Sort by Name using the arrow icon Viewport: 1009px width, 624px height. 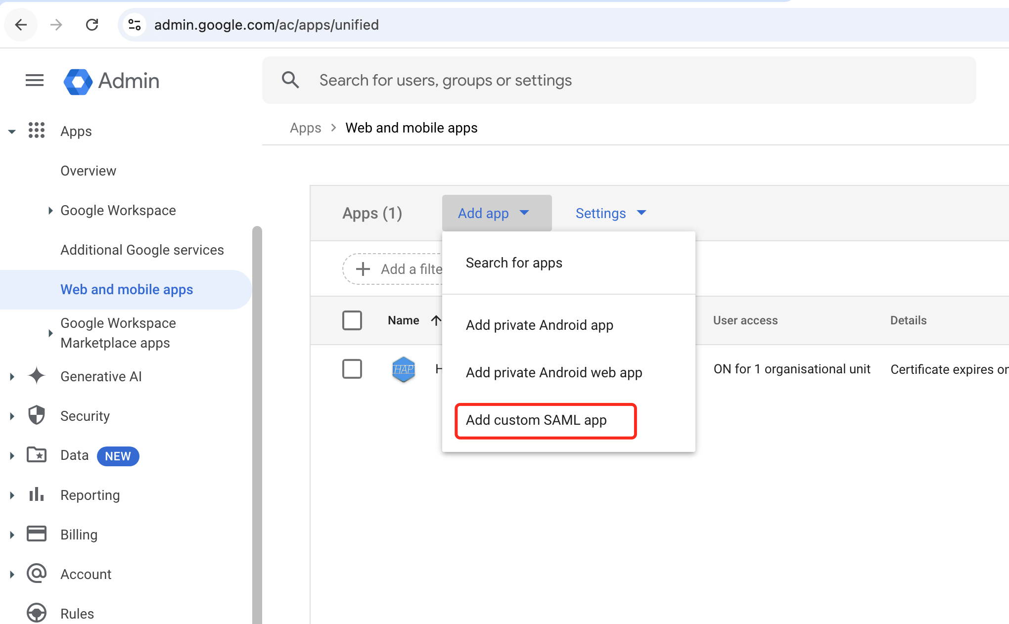436,320
